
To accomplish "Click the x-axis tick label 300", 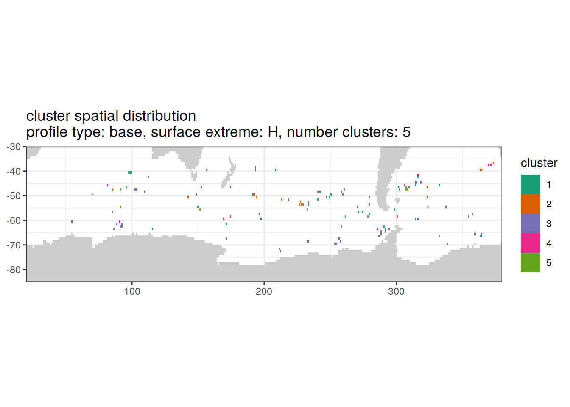I will 396,292.
